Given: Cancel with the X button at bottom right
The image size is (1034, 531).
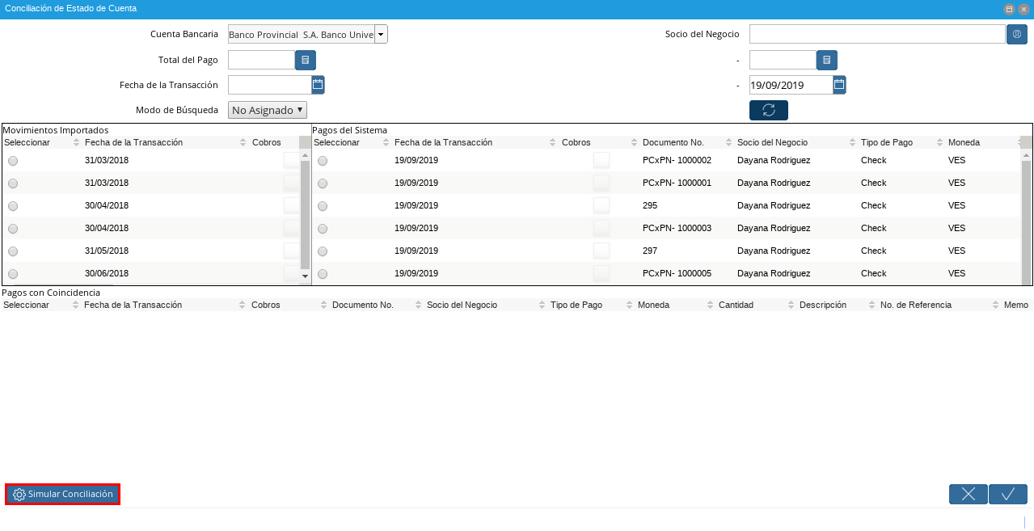Looking at the screenshot, I should (968, 495).
